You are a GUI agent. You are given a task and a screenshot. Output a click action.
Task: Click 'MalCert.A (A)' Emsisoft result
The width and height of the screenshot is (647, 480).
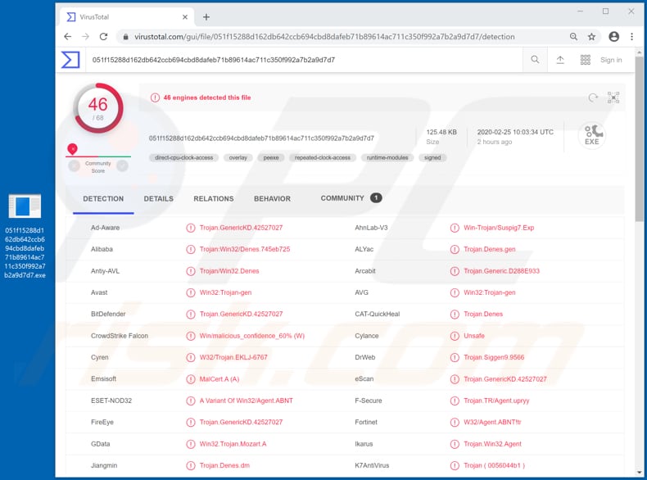tap(219, 379)
